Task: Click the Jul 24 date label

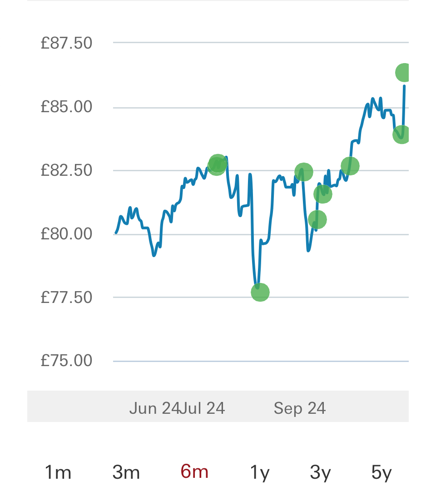Action: coord(202,408)
